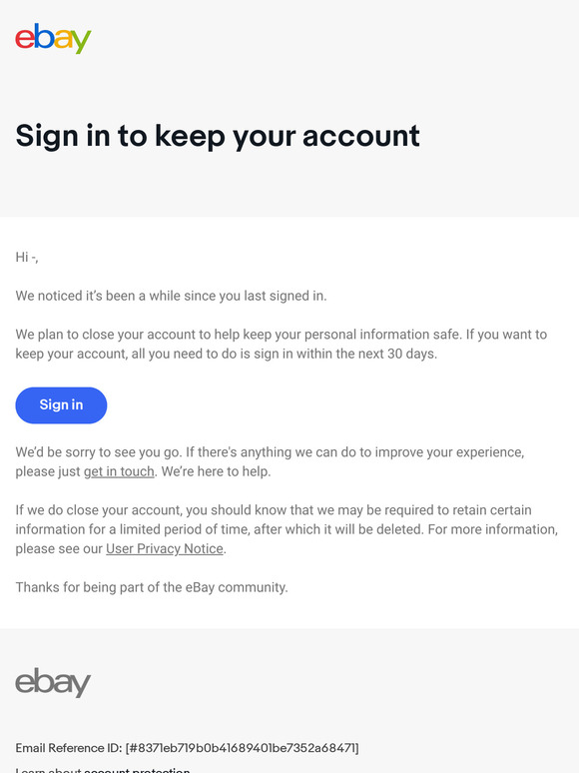This screenshot has height=773, width=579.
Task: Click the Thanks for being part of eBay line
Action: (152, 587)
